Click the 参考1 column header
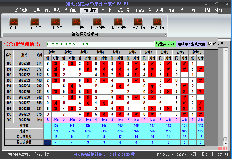This screenshot has width=232, height=159. click(x=52, y=52)
